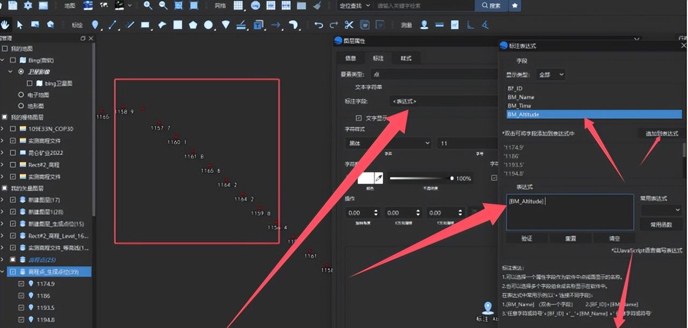
Task: Select the BM_Name field
Action: point(594,97)
